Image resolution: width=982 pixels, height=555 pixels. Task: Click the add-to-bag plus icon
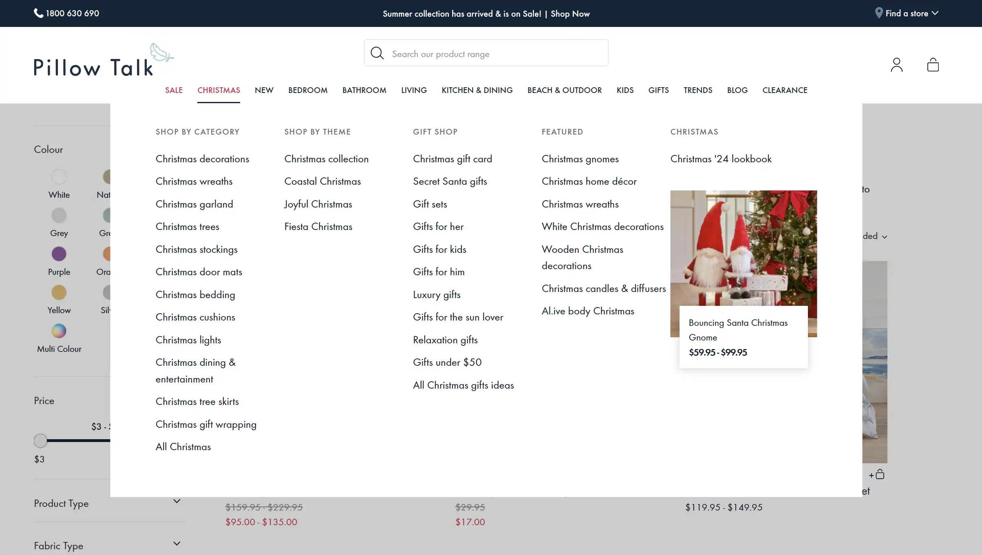(x=876, y=474)
